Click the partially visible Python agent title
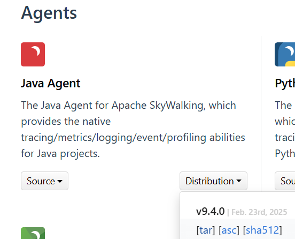Viewport: 295px width, 239px height. coord(285,83)
